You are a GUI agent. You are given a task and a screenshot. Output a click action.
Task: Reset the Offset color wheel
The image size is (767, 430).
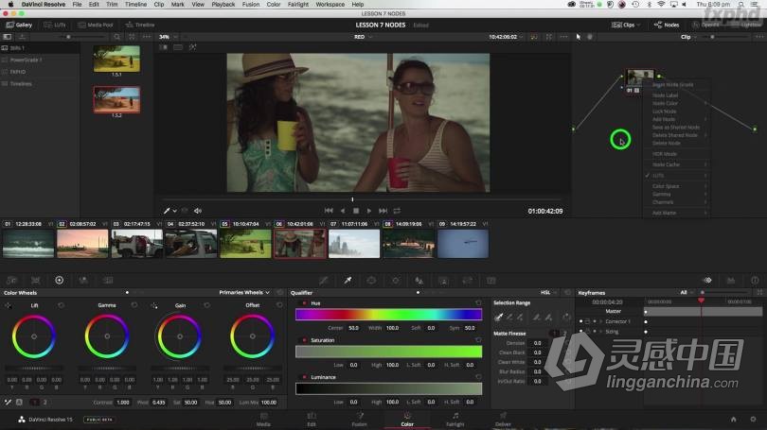[x=279, y=305]
